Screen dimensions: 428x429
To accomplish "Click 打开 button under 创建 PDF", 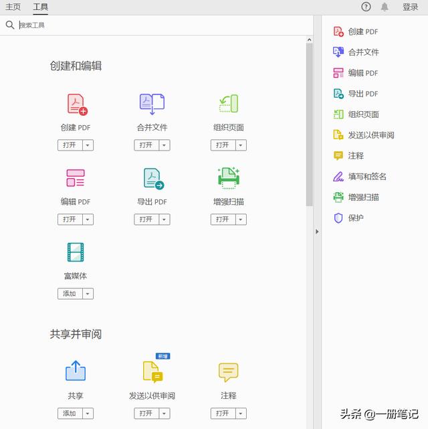I will coord(70,145).
